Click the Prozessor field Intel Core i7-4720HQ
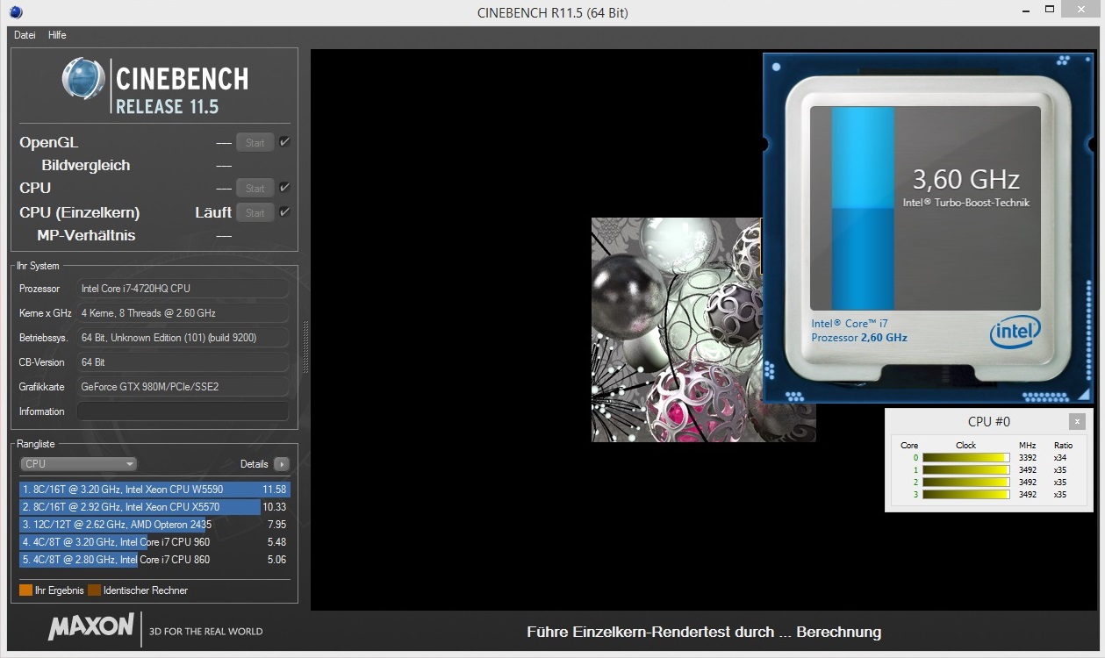Image resolution: width=1105 pixels, height=658 pixels. click(183, 289)
